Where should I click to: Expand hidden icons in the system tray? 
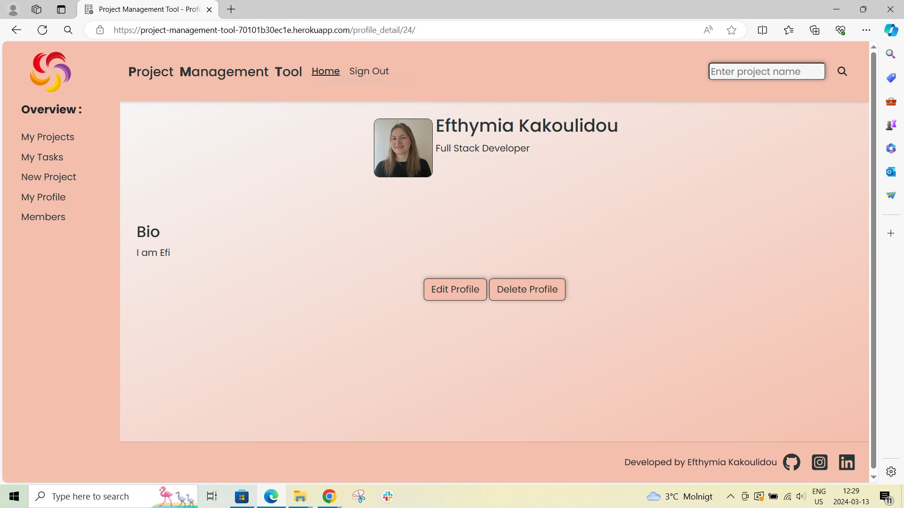[x=730, y=496]
